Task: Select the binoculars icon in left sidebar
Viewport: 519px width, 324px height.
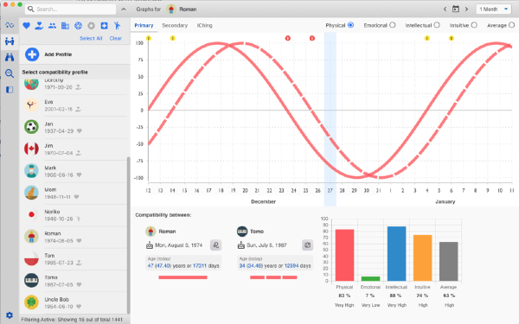Action: pos(10,57)
